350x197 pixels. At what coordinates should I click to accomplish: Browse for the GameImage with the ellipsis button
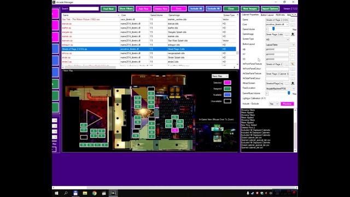pos(287,34)
